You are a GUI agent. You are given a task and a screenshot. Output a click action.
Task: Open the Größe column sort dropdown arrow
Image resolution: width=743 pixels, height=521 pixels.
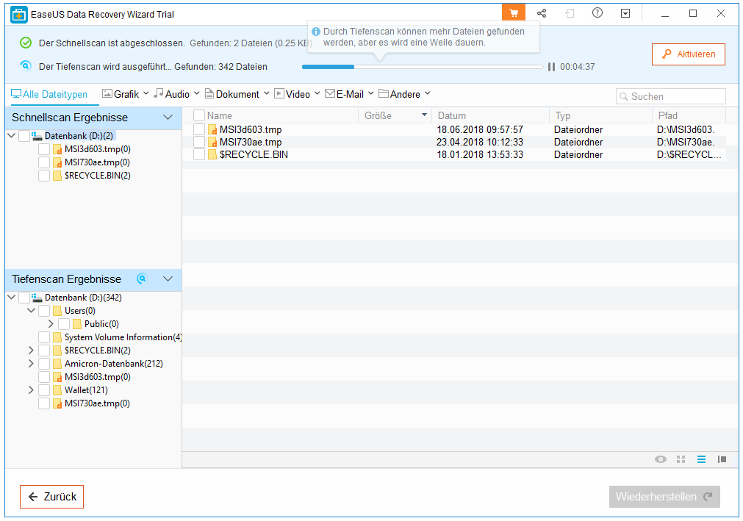(424, 115)
